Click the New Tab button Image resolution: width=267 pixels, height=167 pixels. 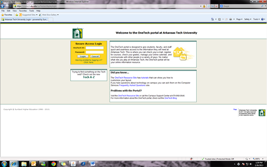tap(51, 20)
